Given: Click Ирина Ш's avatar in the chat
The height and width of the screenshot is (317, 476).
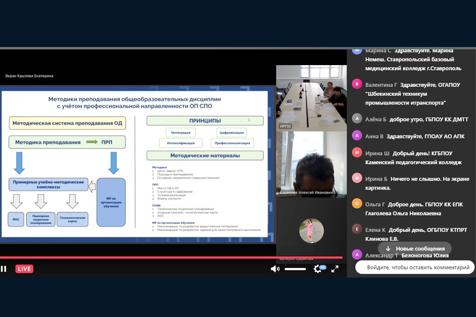Looking at the screenshot, I should pos(357,153).
